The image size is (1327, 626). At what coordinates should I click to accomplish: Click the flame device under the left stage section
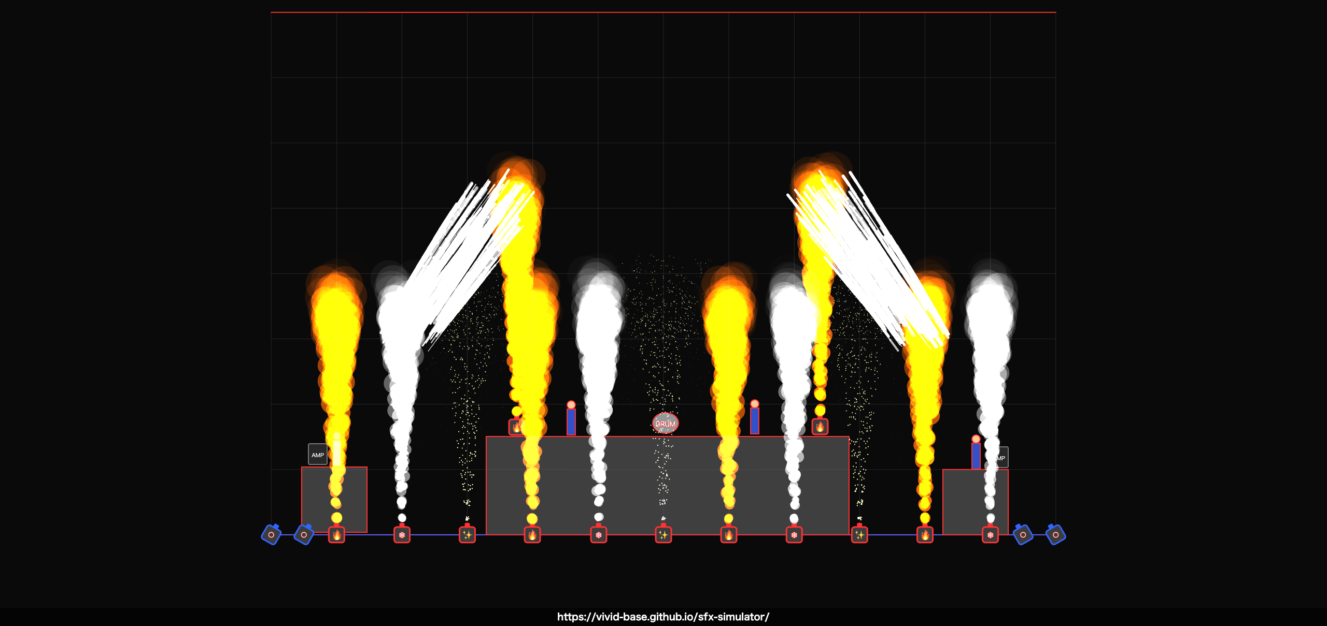[531, 536]
